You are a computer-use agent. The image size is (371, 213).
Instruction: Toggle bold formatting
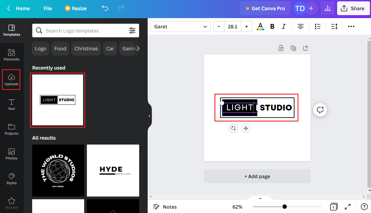coord(272,26)
